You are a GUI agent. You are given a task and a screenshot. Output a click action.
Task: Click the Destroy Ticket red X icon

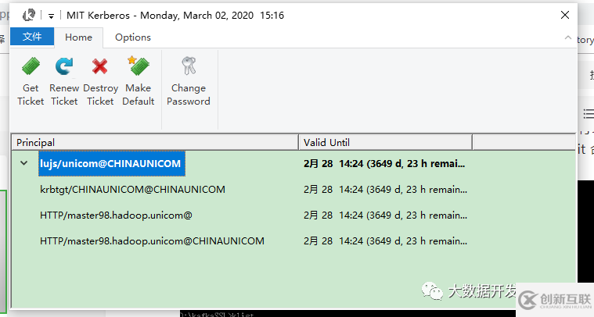tap(100, 66)
